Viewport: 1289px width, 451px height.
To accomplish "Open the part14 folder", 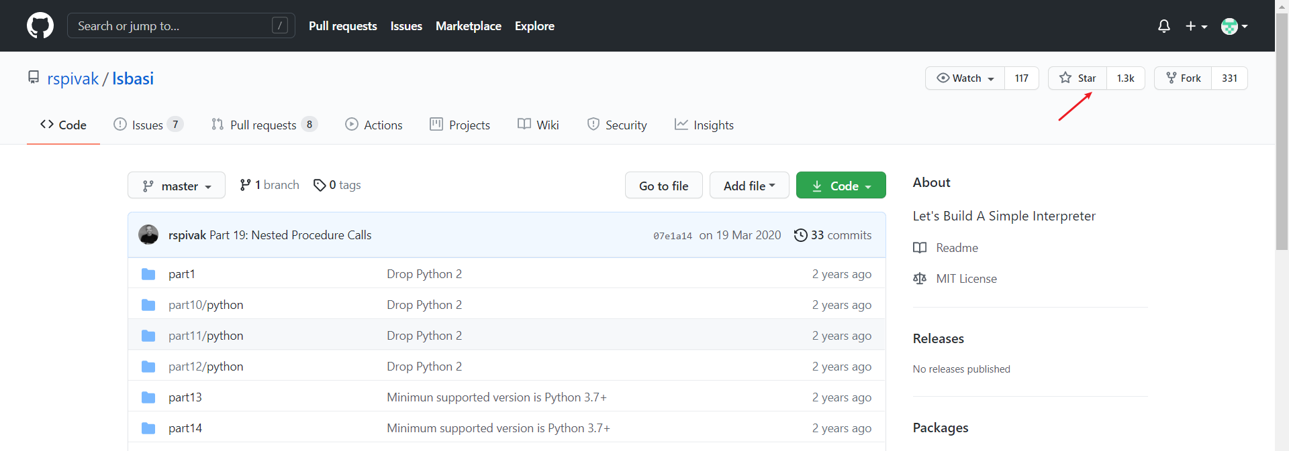I will point(185,428).
